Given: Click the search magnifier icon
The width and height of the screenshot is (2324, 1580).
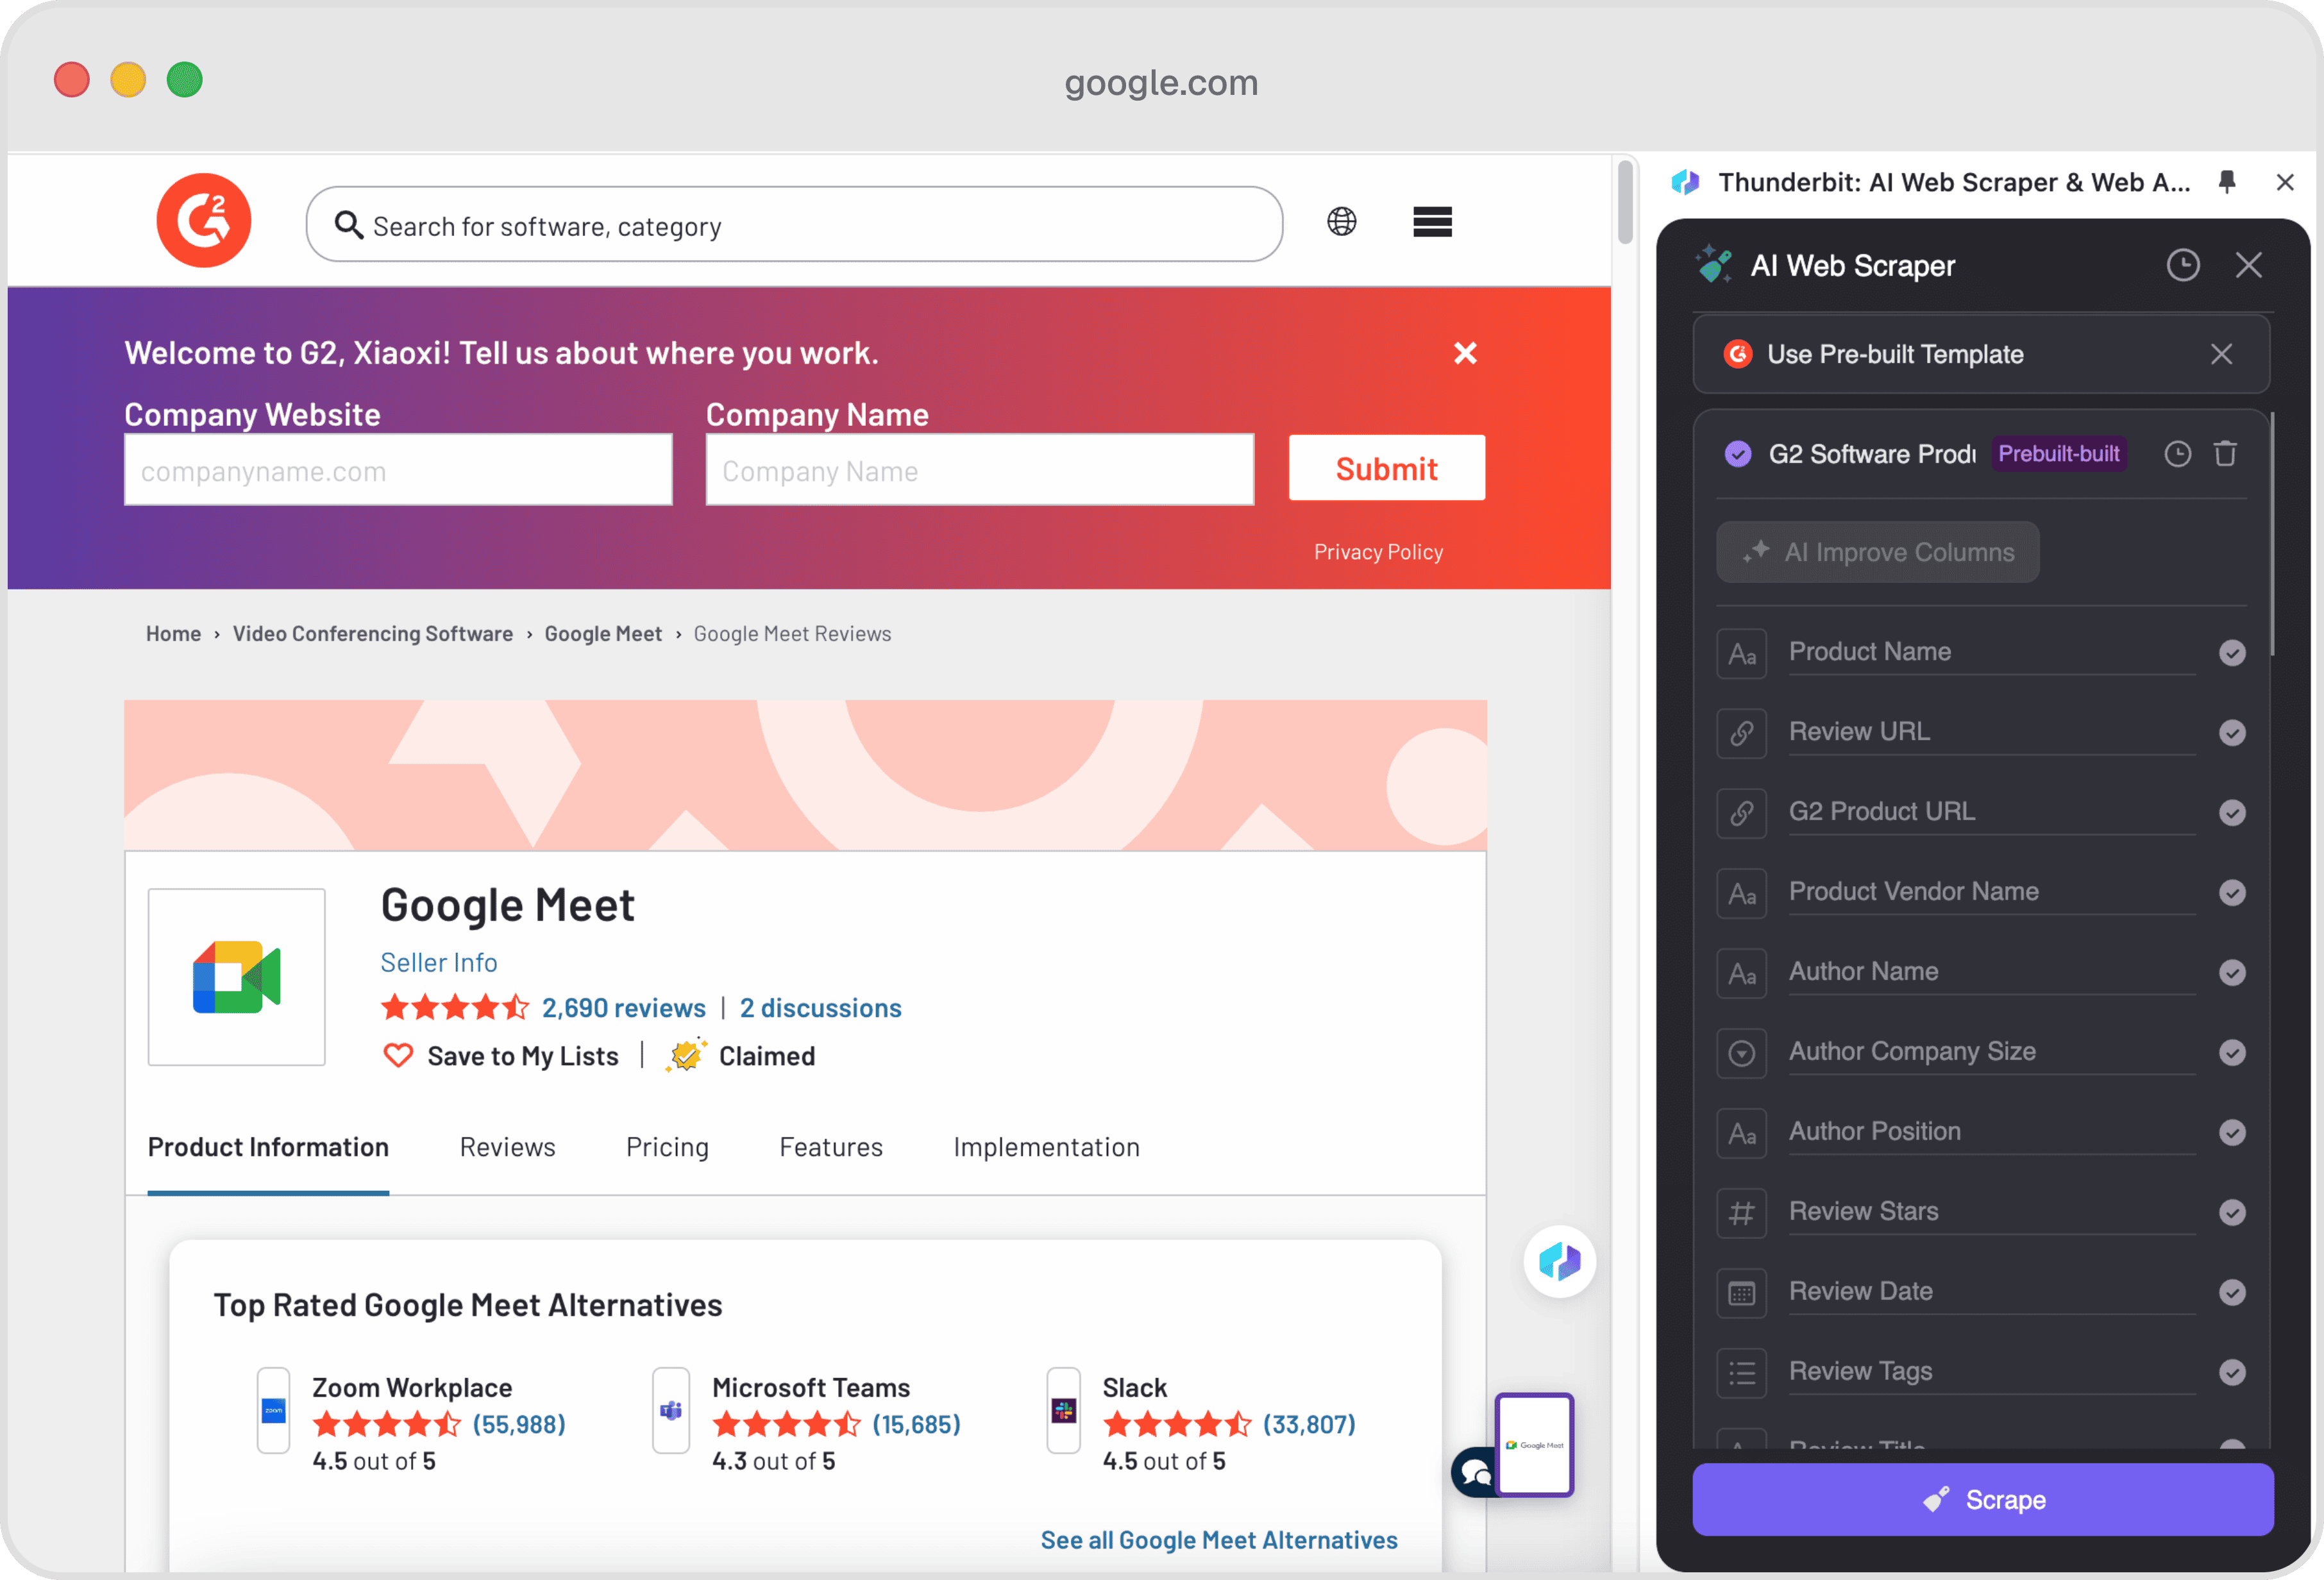Looking at the screenshot, I should (x=348, y=225).
